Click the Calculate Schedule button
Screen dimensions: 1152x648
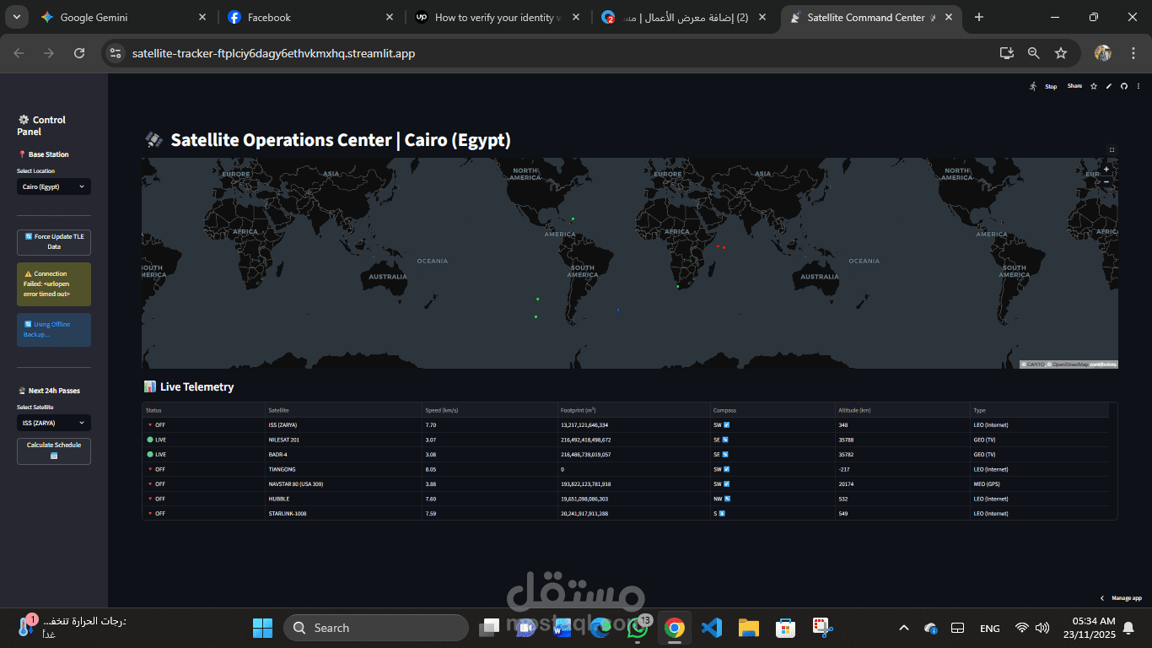point(54,451)
